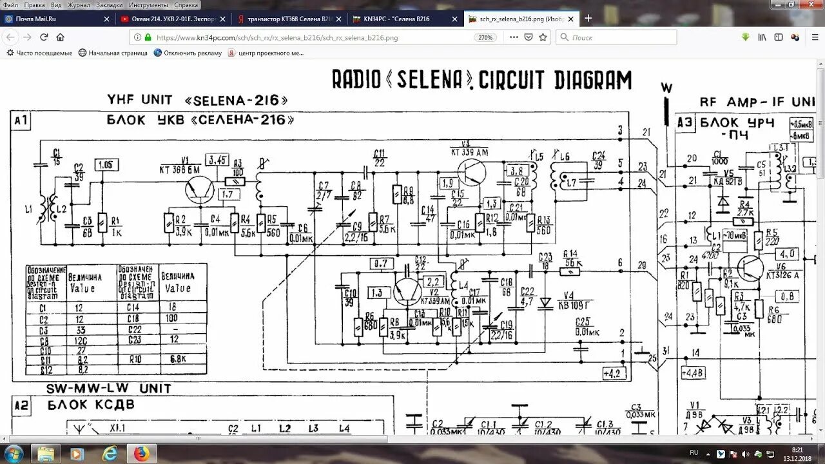
Task: Click the Forward navigation arrow
Action: [x=28, y=37]
